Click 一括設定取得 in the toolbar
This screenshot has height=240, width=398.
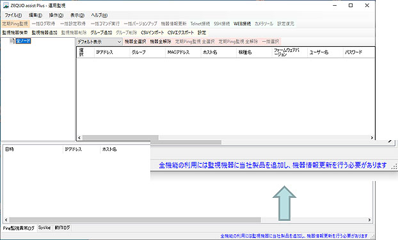[73, 24]
